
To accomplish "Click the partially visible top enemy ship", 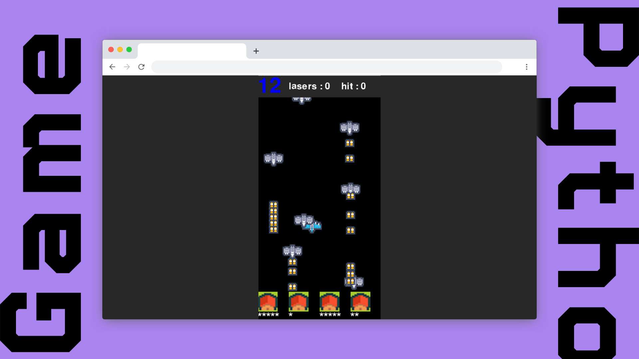I will 302,100.
